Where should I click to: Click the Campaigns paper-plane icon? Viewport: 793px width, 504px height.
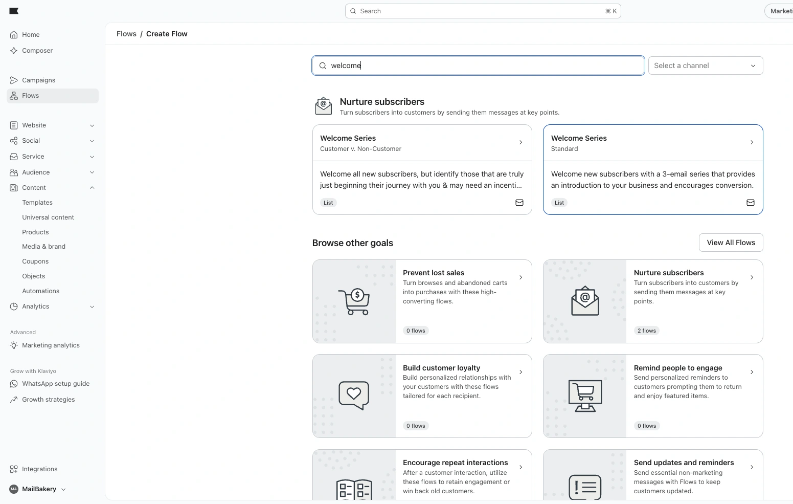pos(14,80)
